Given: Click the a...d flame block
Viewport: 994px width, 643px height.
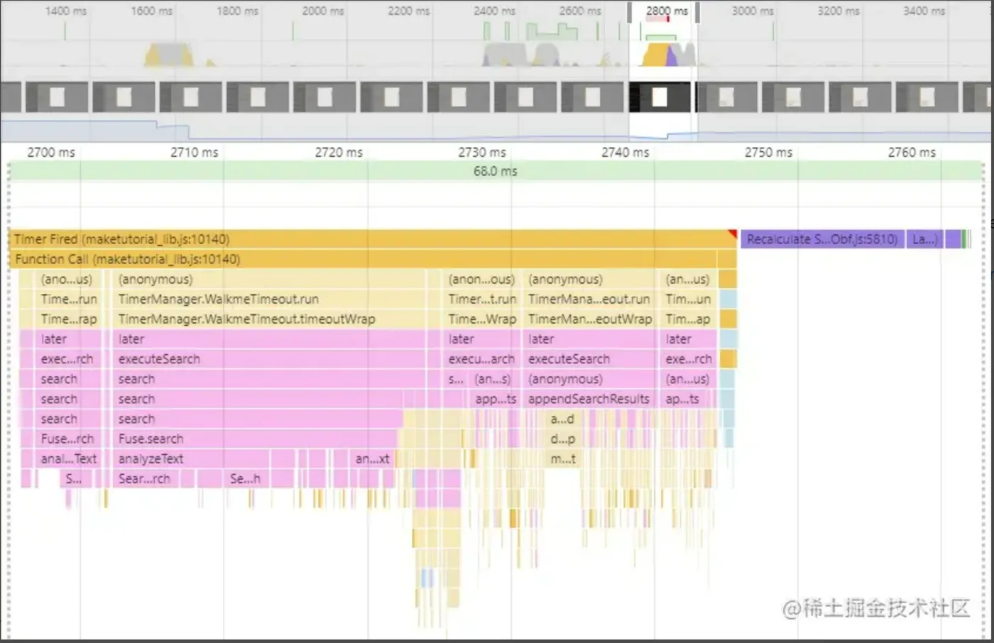Looking at the screenshot, I should (x=562, y=419).
